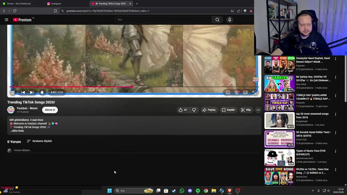Open YouQuiz - Music channel avatar
This screenshot has width=347, height=195.
pyautogui.click(x=11, y=110)
